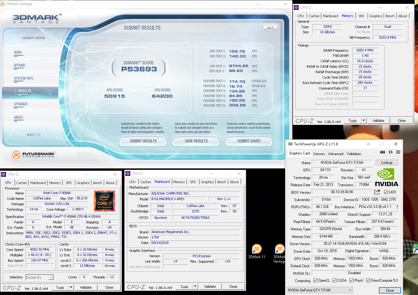
Task: Click the SUBMIT RESULTS button
Action: 143,141
